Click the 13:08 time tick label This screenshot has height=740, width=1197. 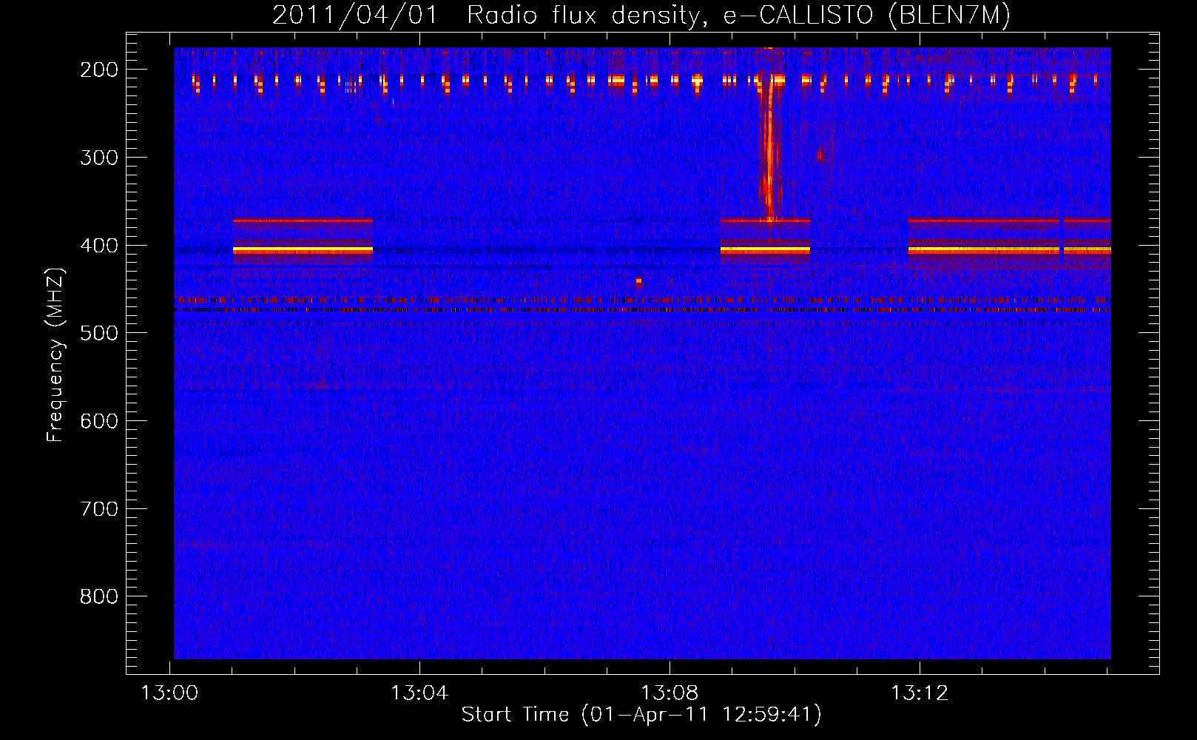pyautogui.click(x=670, y=693)
